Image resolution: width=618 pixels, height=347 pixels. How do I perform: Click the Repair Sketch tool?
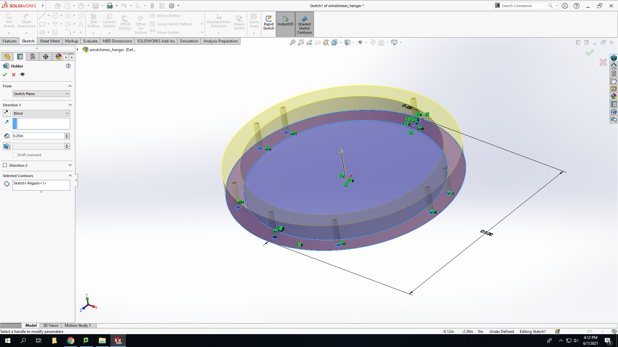point(239,23)
